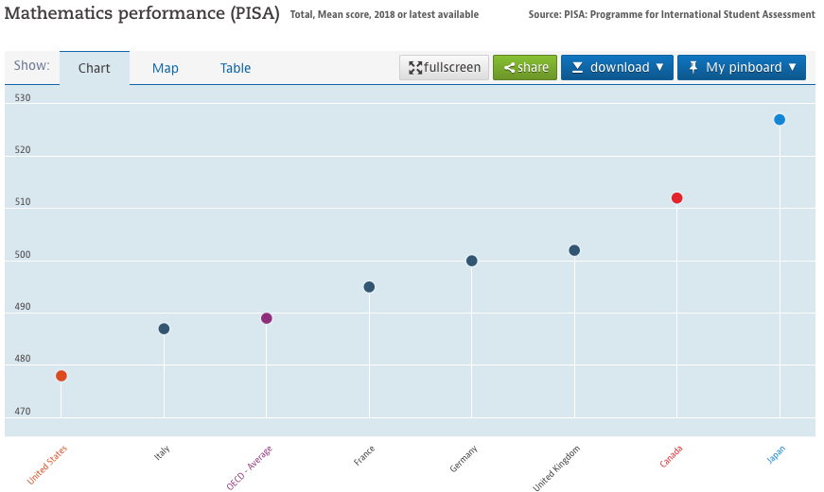Viewport: 824px width, 492px height.
Task: Switch to the Chart tab
Action: (x=95, y=68)
